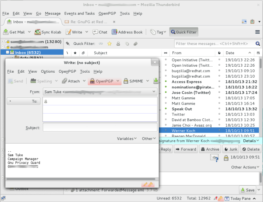The image size is (263, 202).
Task: Open Message menu in main window
Action: click(x=53, y=13)
